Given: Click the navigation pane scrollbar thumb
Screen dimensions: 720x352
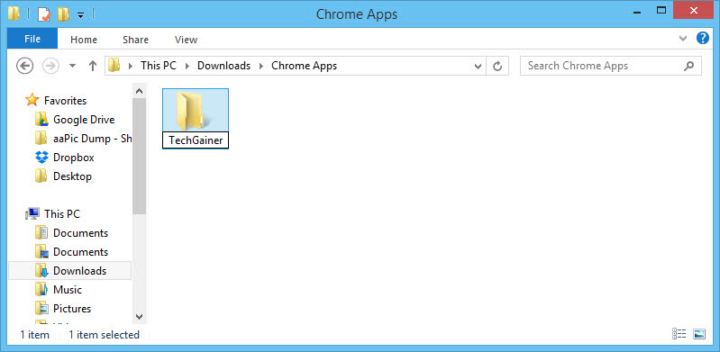Looking at the screenshot, I should click(x=140, y=156).
